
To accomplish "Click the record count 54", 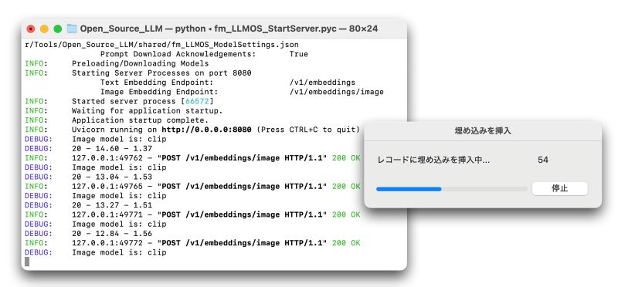I will click(543, 160).
